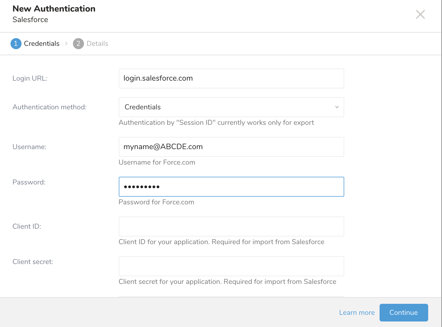
Task: Go to the Details step label
Action: pos(97,44)
